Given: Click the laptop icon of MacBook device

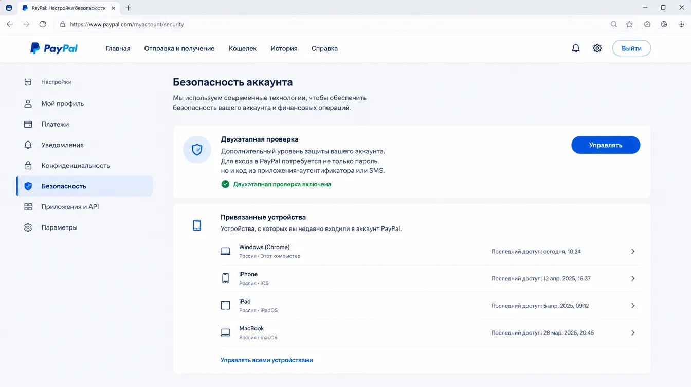Looking at the screenshot, I should point(225,332).
